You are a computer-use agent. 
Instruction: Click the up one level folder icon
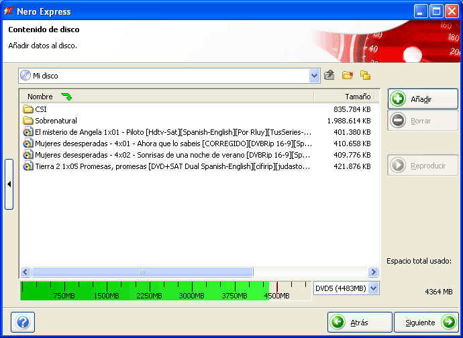point(329,75)
